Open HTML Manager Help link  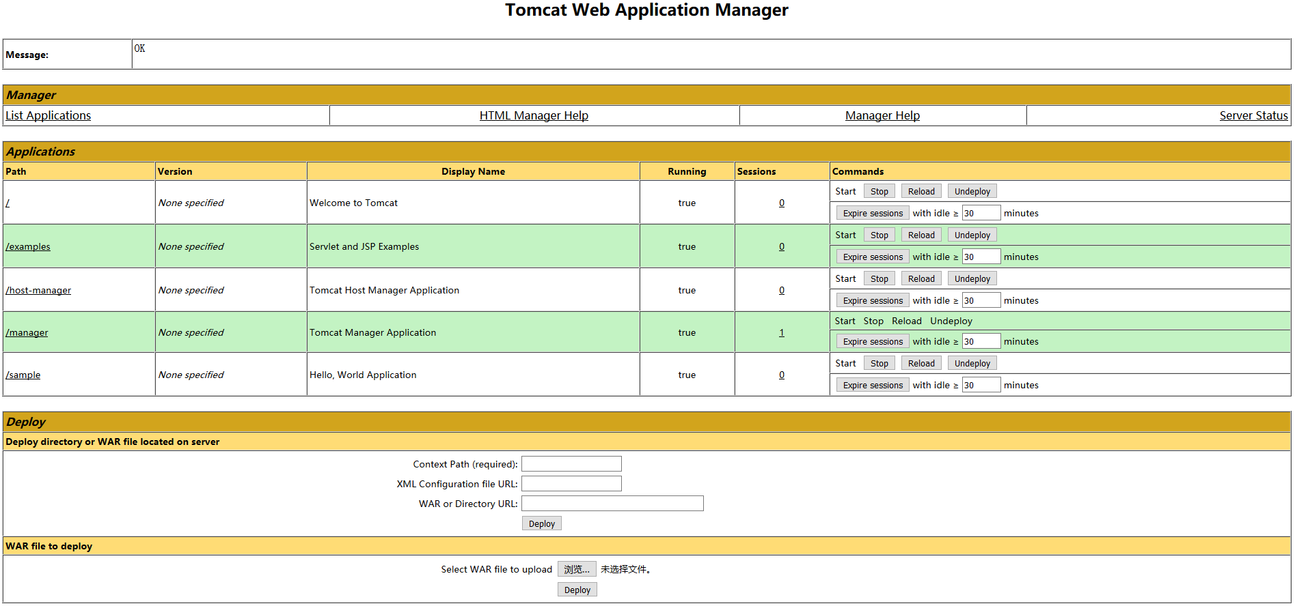534,115
